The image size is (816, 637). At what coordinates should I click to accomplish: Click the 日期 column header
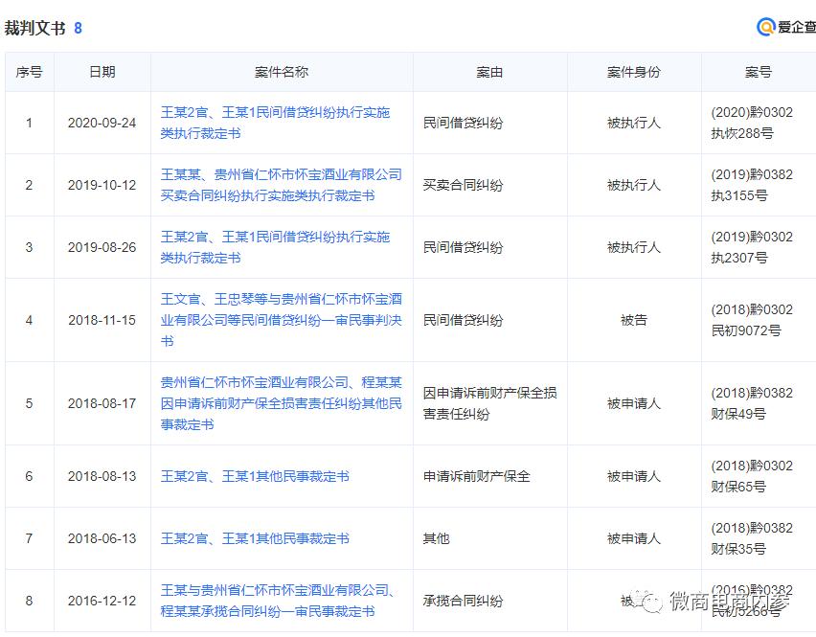[x=102, y=72]
